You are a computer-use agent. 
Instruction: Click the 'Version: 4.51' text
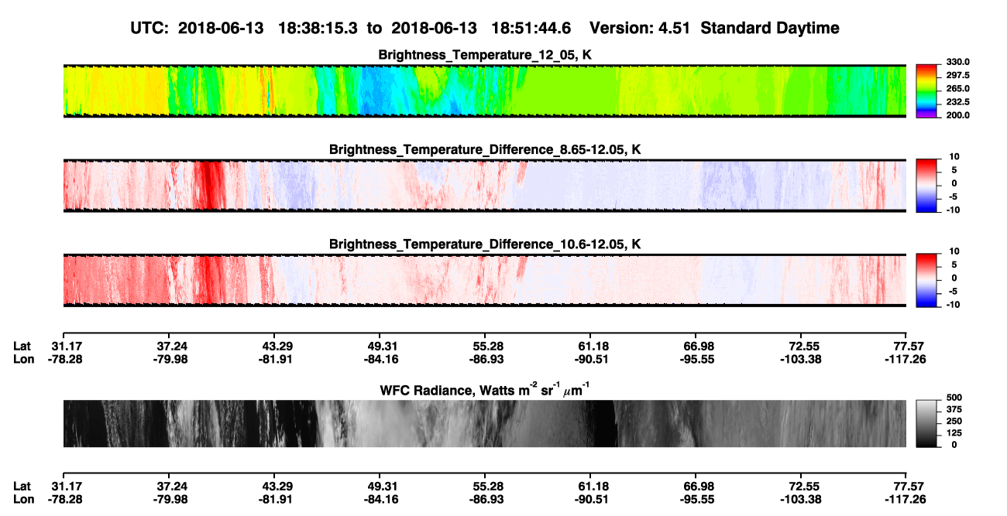click(640, 28)
